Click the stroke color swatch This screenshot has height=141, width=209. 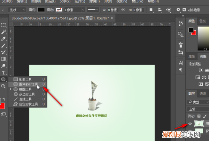click(59, 10)
